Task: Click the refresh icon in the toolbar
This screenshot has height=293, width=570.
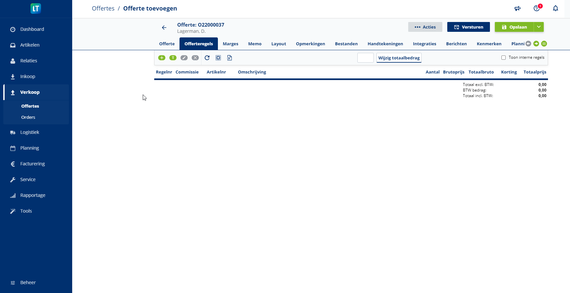Action: tap(207, 58)
